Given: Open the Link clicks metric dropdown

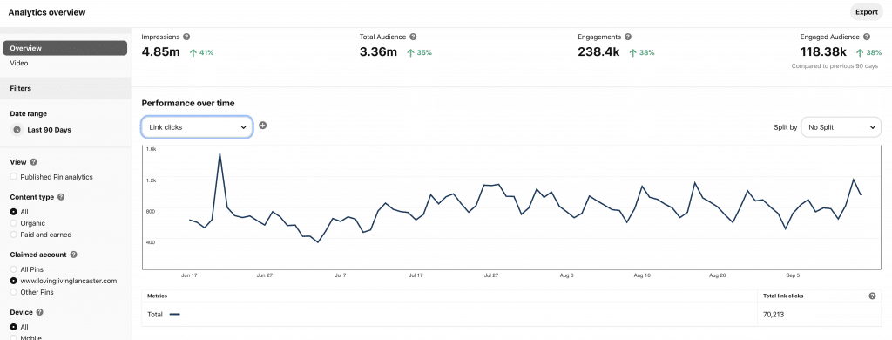Looking at the screenshot, I should click(196, 127).
